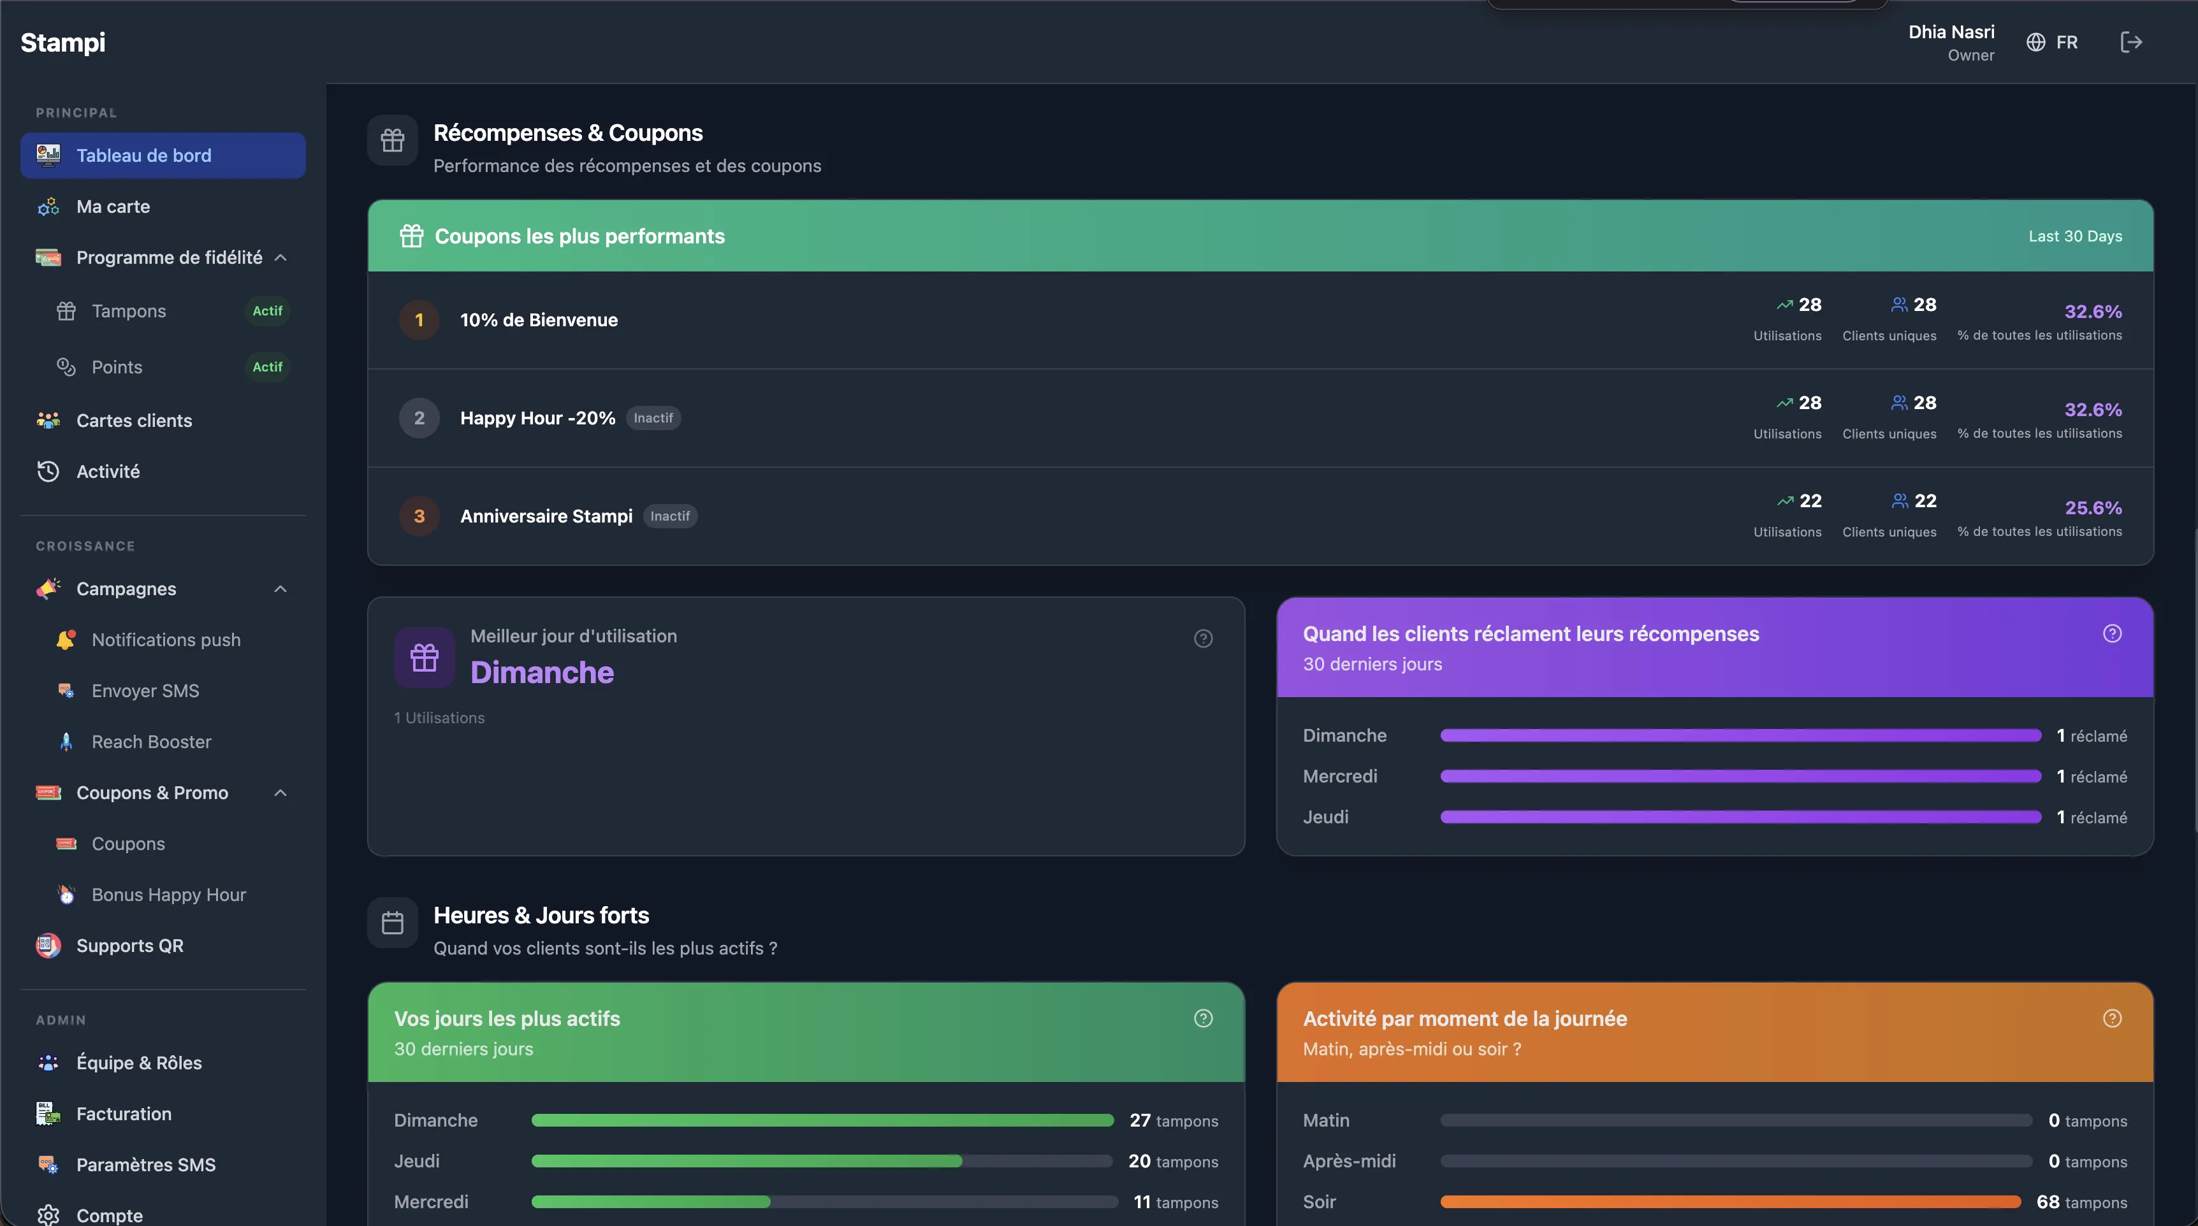Click the logout icon in header
This screenshot has height=1226, width=2198.
pos(2130,42)
